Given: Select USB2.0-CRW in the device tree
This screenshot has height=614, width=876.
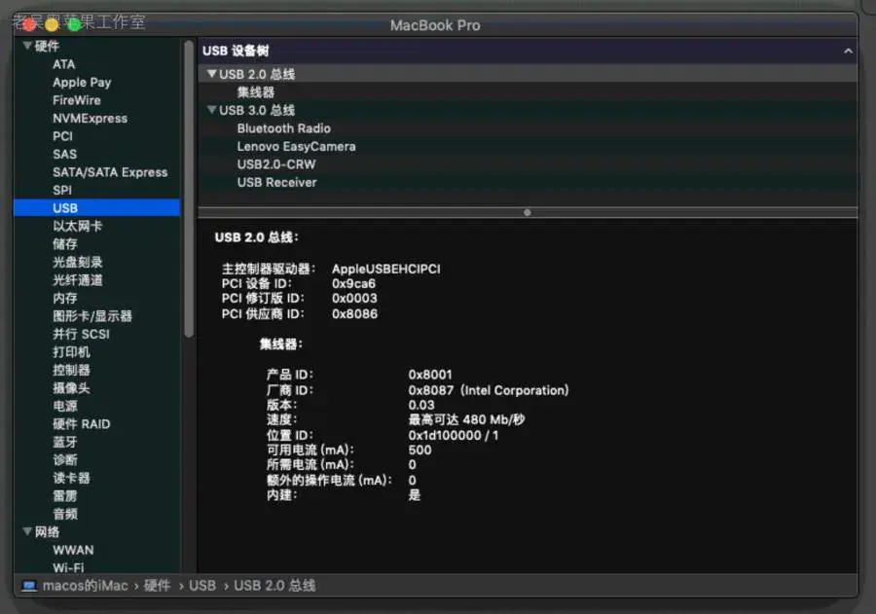Looking at the screenshot, I should click(x=276, y=164).
